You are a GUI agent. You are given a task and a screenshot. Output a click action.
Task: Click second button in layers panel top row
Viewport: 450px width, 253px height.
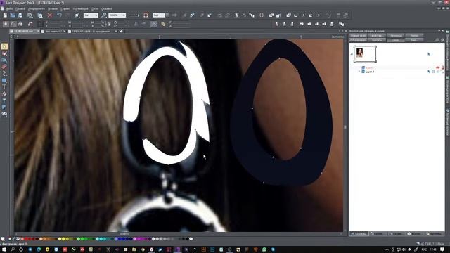pos(376,36)
